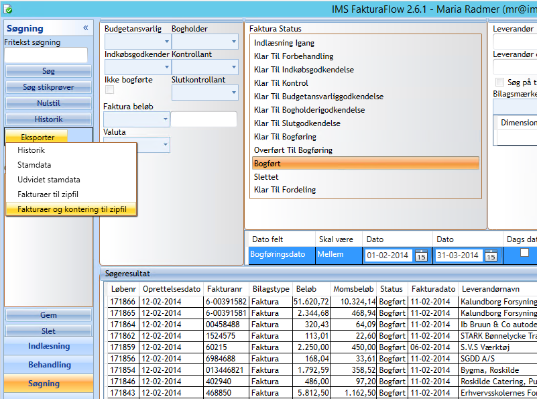This screenshot has width=537, height=399.
Task: Toggle the Ikke bogførte checkbox
Action: click(109, 90)
